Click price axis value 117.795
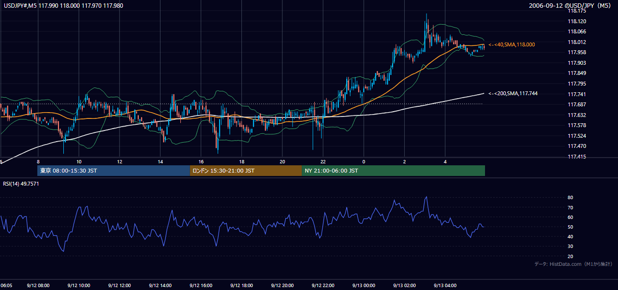This screenshot has height=290, width=618. (576, 84)
